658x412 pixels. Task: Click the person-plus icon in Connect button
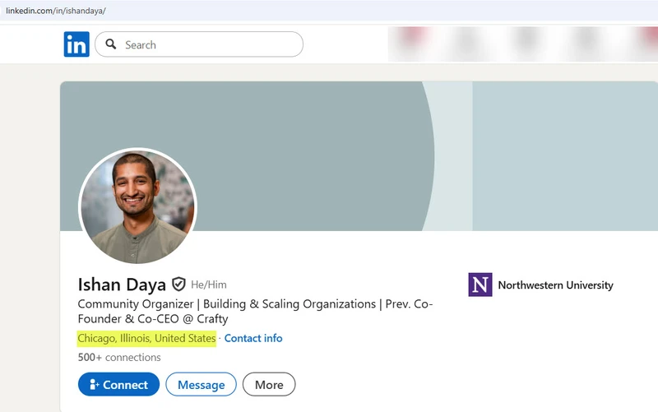pyautogui.click(x=94, y=384)
